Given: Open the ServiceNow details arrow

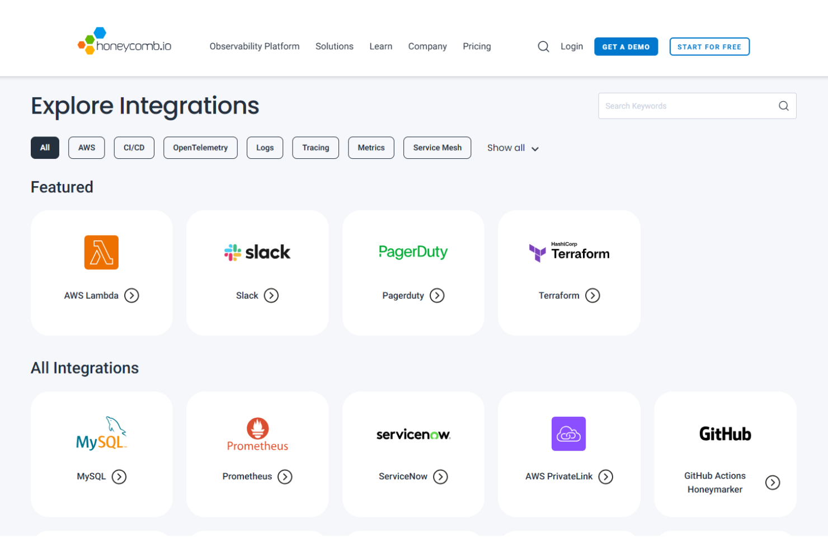Looking at the screenshot, I should pyautogui.click(x=441, y=476).
